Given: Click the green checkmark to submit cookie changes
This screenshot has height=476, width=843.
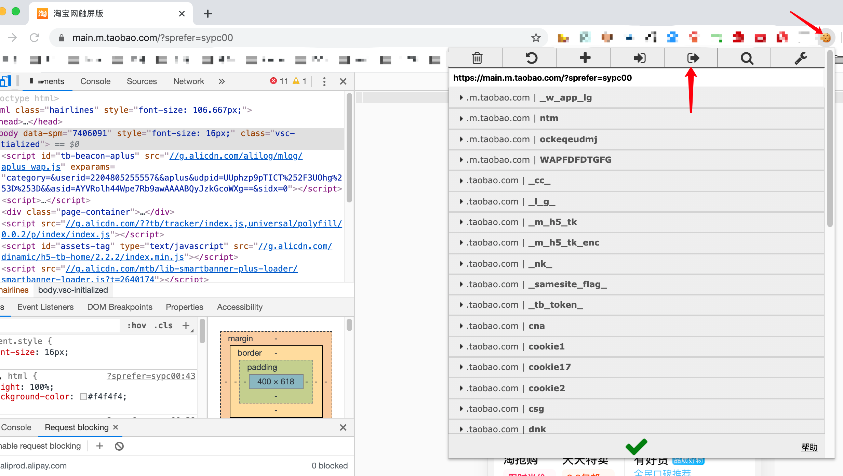Looking at the screenshot, I should pyautogui.click(x=636, y=446).
